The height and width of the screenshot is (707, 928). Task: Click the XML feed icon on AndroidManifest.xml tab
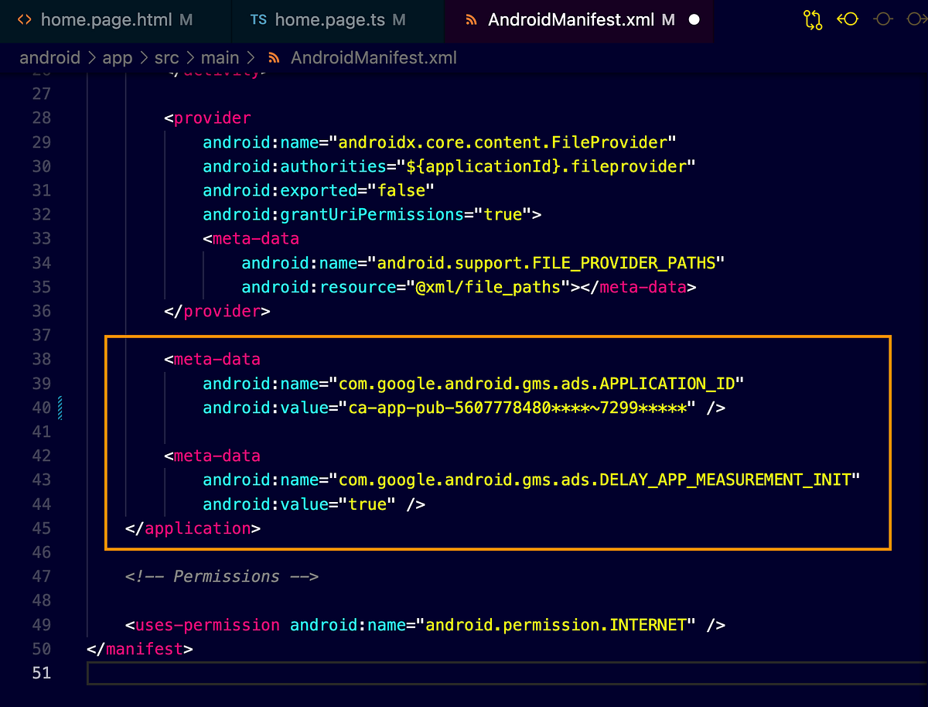pos(472,20)
